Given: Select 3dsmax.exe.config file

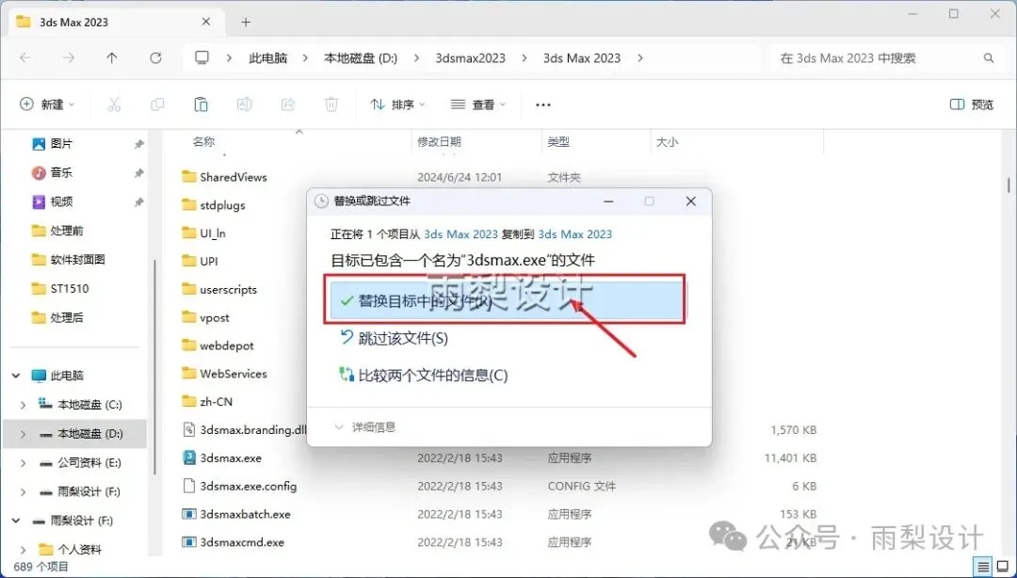Looking at the screenshot, I should coord(249,486).
